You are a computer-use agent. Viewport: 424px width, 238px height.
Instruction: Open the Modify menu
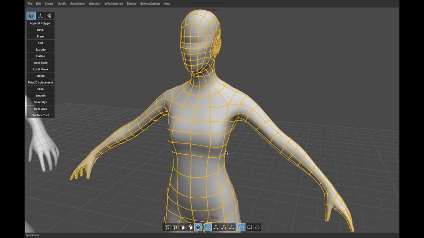click(62, 4)
